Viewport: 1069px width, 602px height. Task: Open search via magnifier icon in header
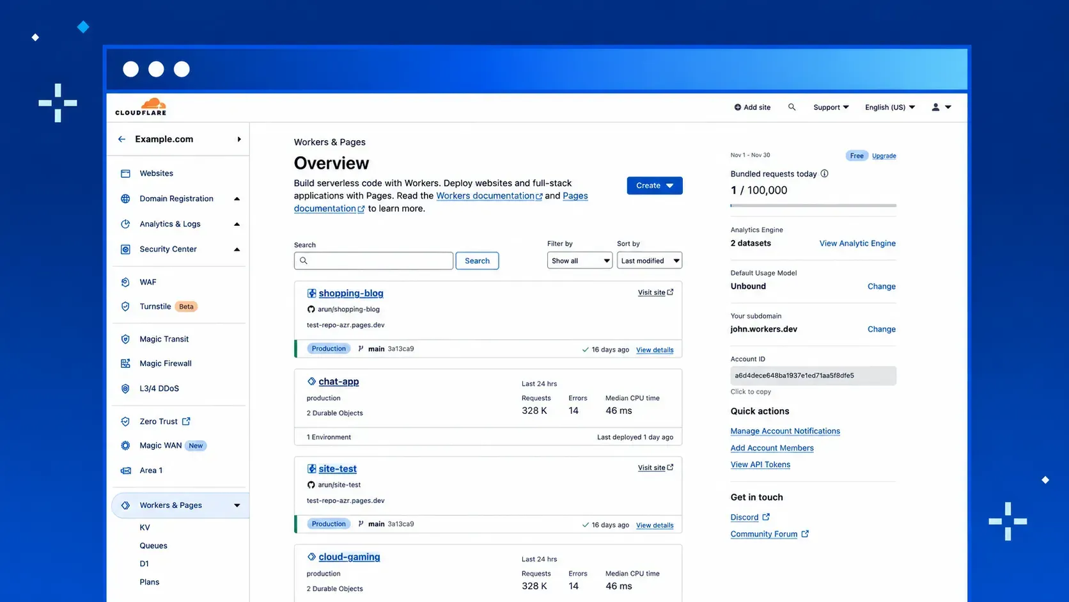792,107
